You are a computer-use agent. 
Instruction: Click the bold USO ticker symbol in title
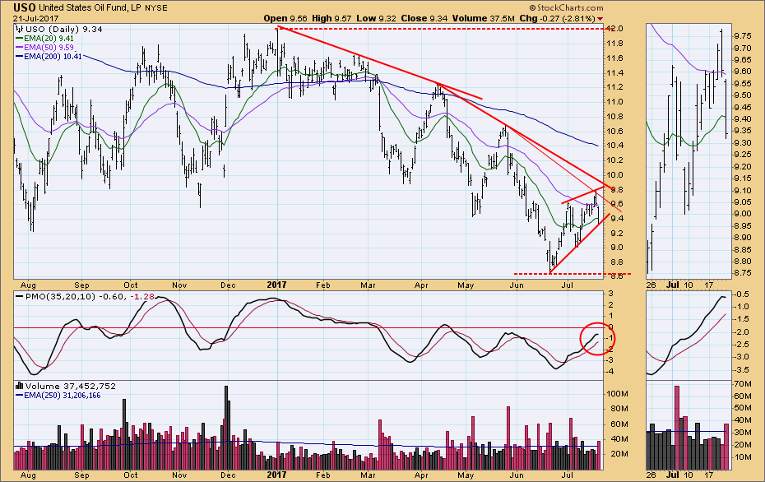point(25,7)
